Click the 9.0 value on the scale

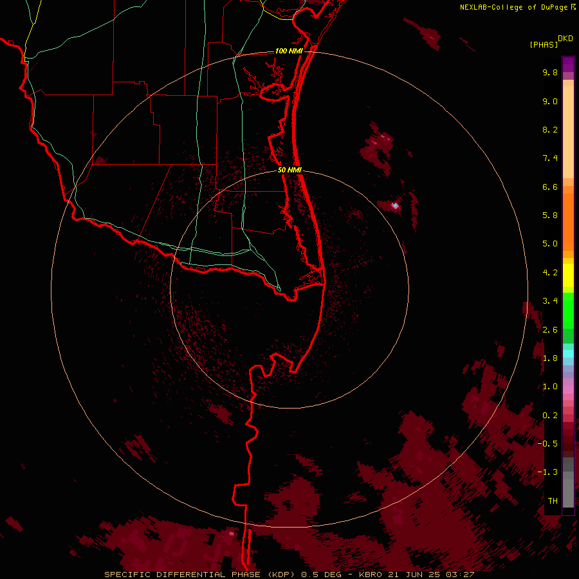pyautogui.click(x=550, y=101)
